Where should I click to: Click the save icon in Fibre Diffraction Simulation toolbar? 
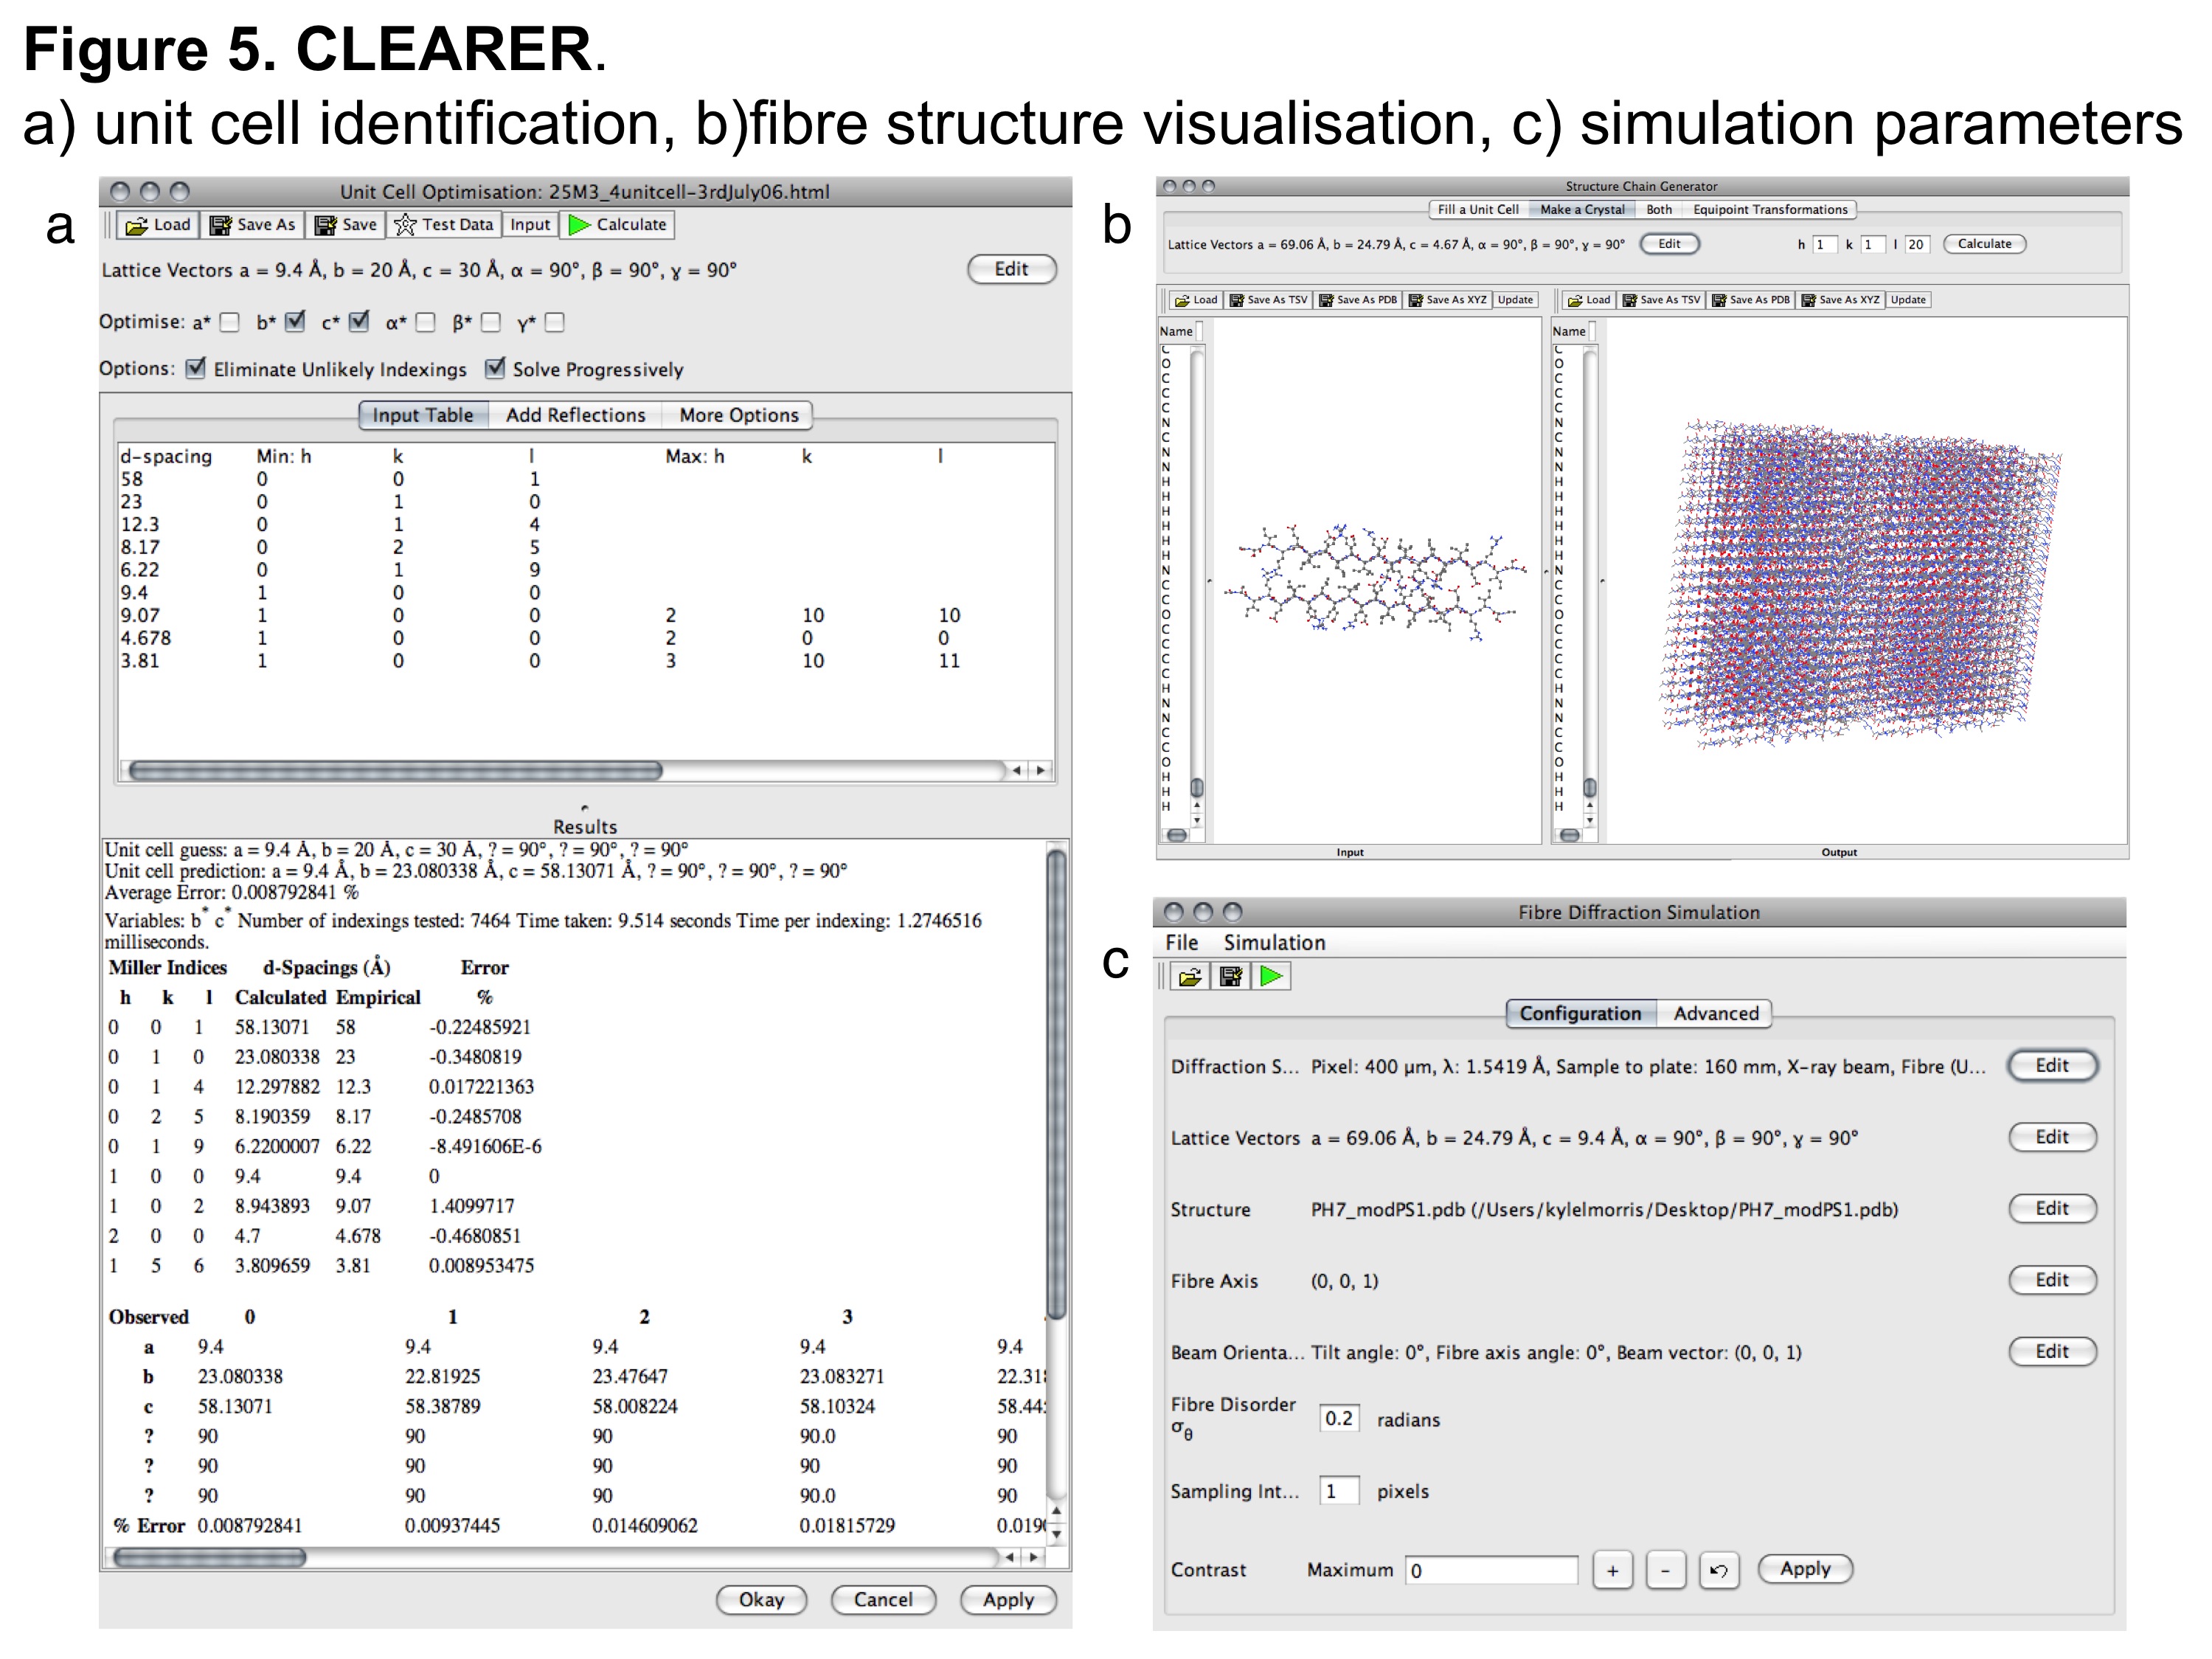pos(1231,977)
